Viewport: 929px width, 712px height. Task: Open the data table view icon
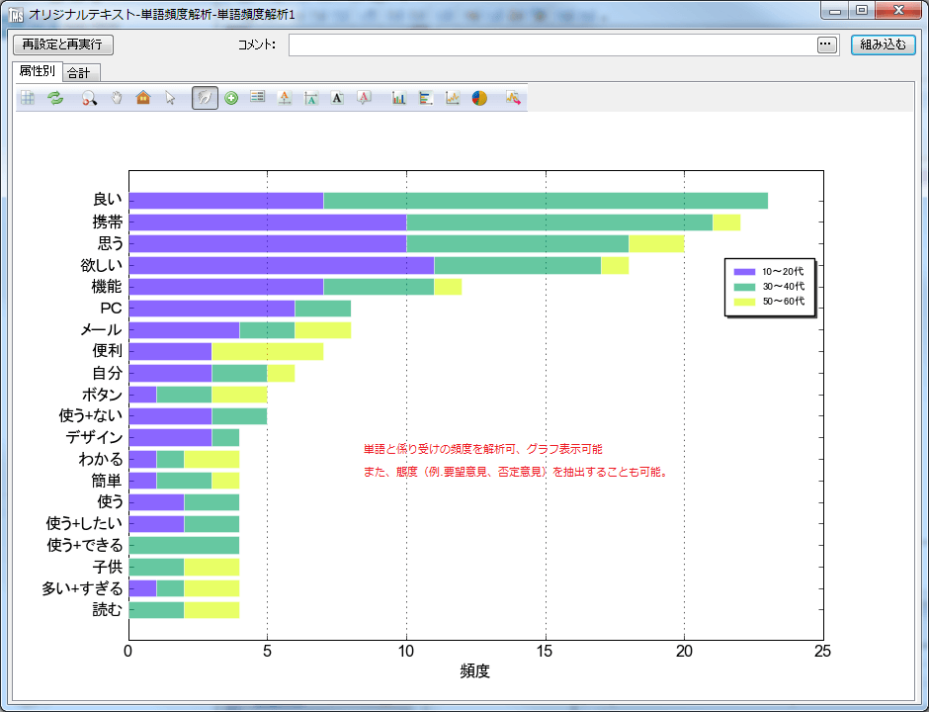257,98
